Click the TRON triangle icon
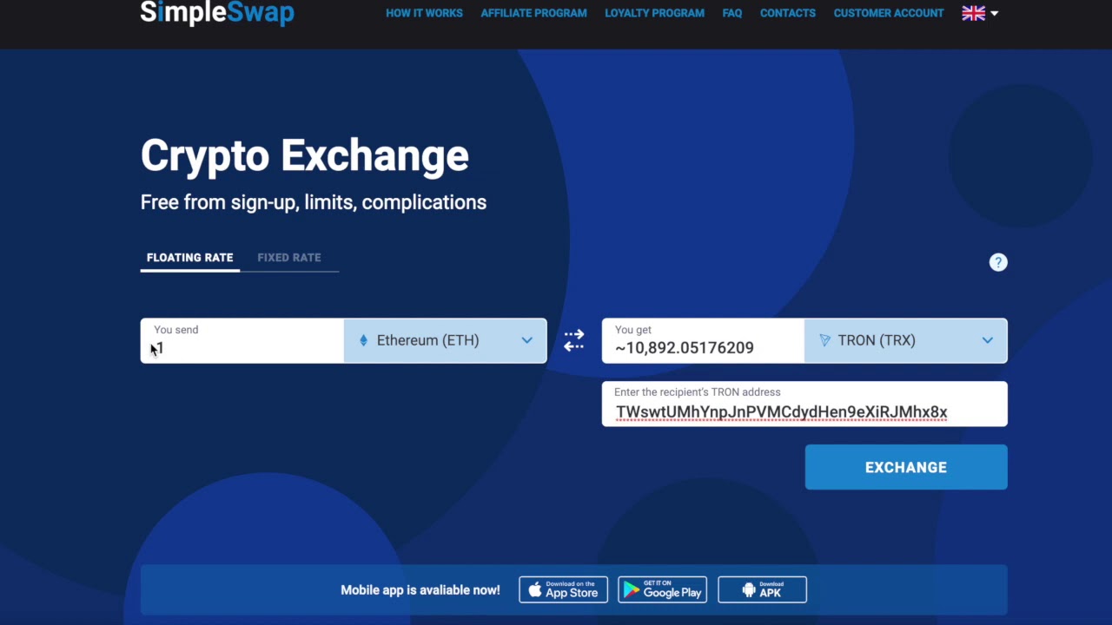Screen dimensions: 1112x625 pyautogui.click(x=824, y=340)
